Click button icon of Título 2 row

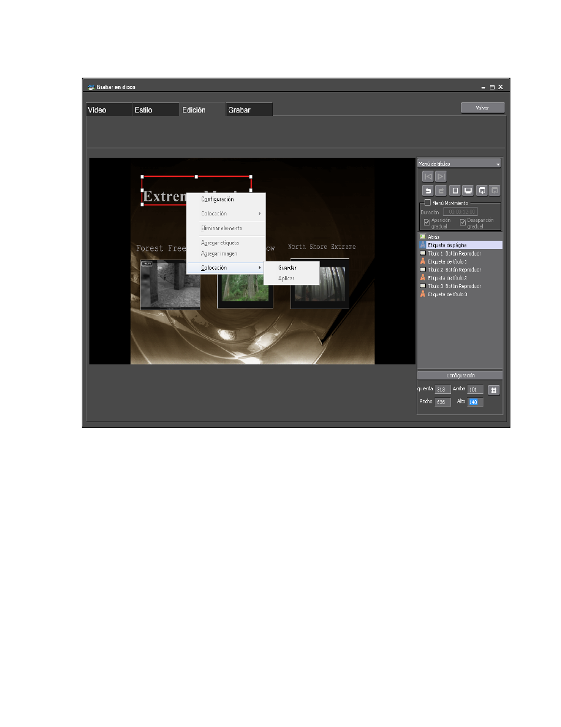click(x=422, y=270)
